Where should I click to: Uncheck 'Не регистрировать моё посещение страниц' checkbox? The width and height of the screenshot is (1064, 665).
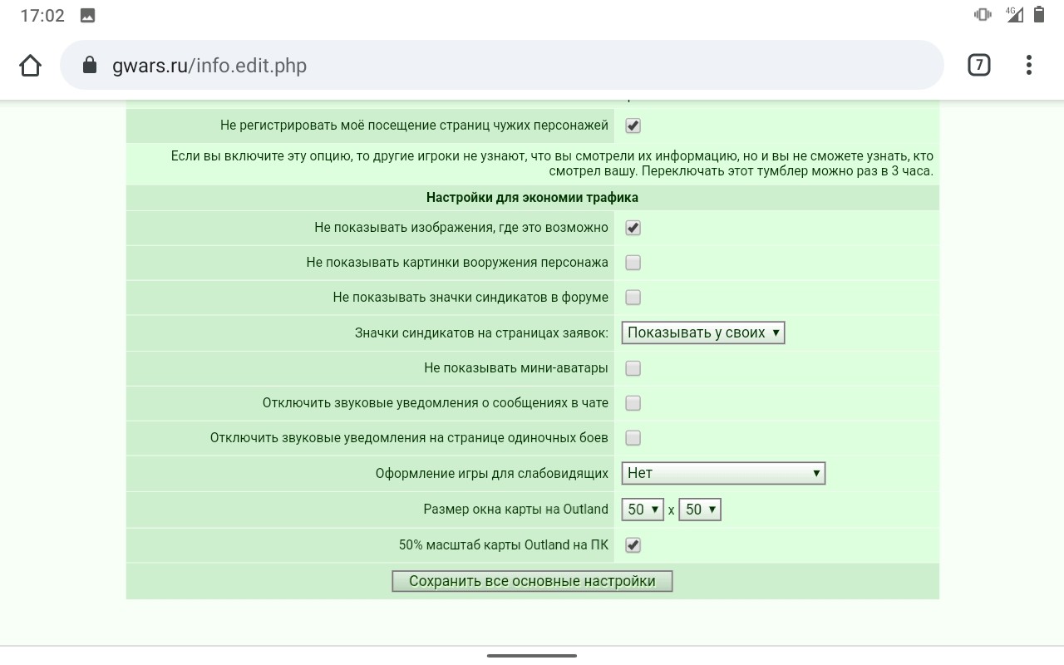tap(633, 126)
